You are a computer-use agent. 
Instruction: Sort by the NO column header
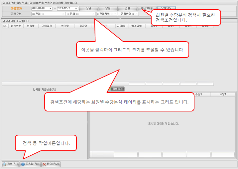click(x=5, y=26)
